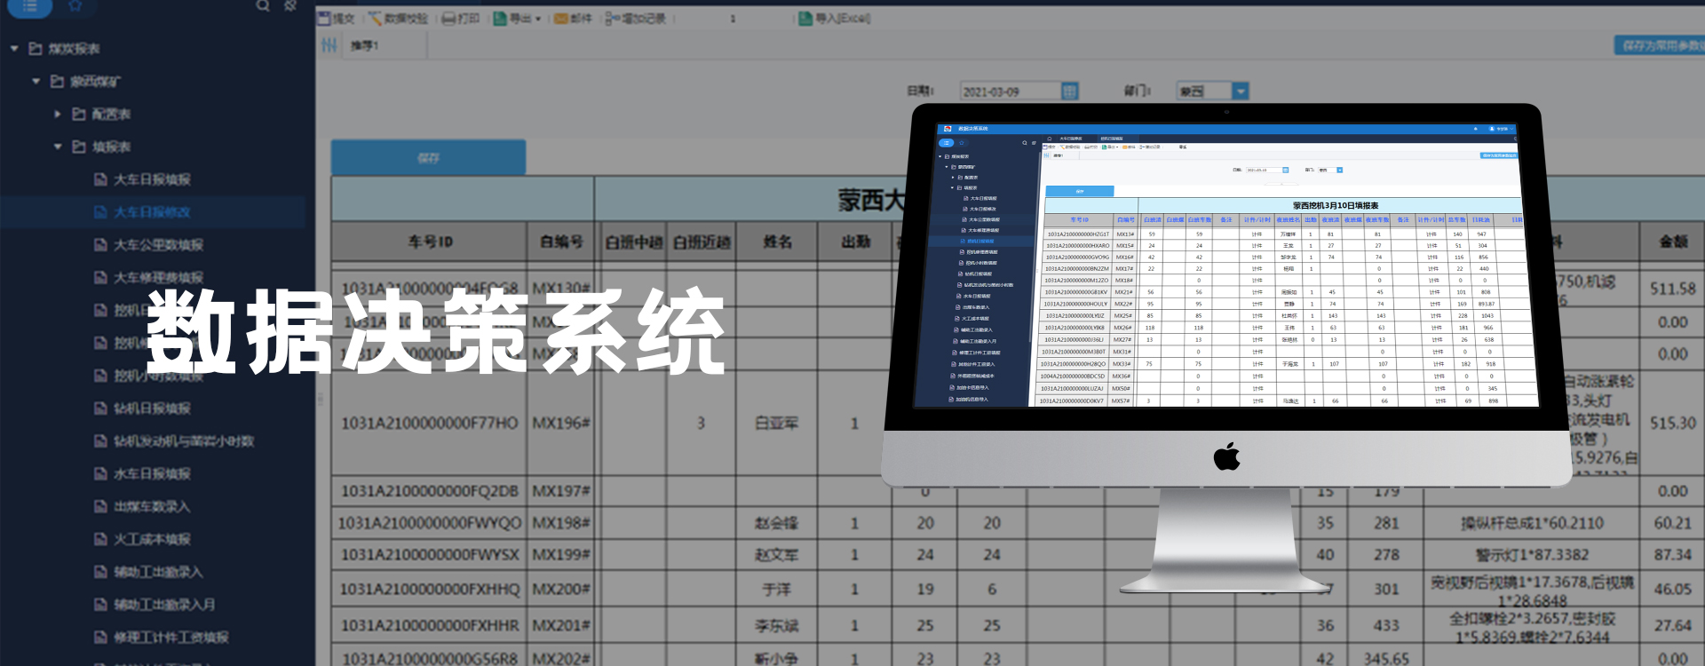Collapse the 填报表 tree folder
The height and width of the screenshot is (666, 1705).
58,147
